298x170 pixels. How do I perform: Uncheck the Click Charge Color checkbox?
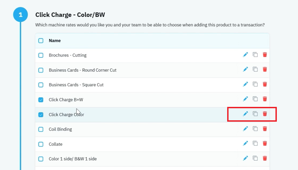(x=41, y=115)
